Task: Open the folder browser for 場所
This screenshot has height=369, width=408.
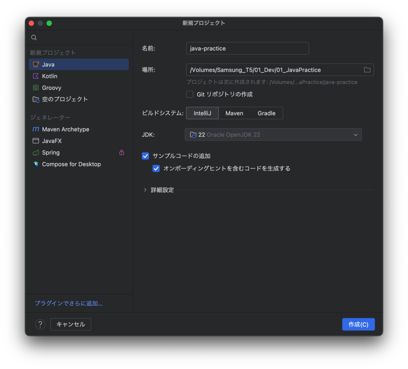Action: [367, 70]
